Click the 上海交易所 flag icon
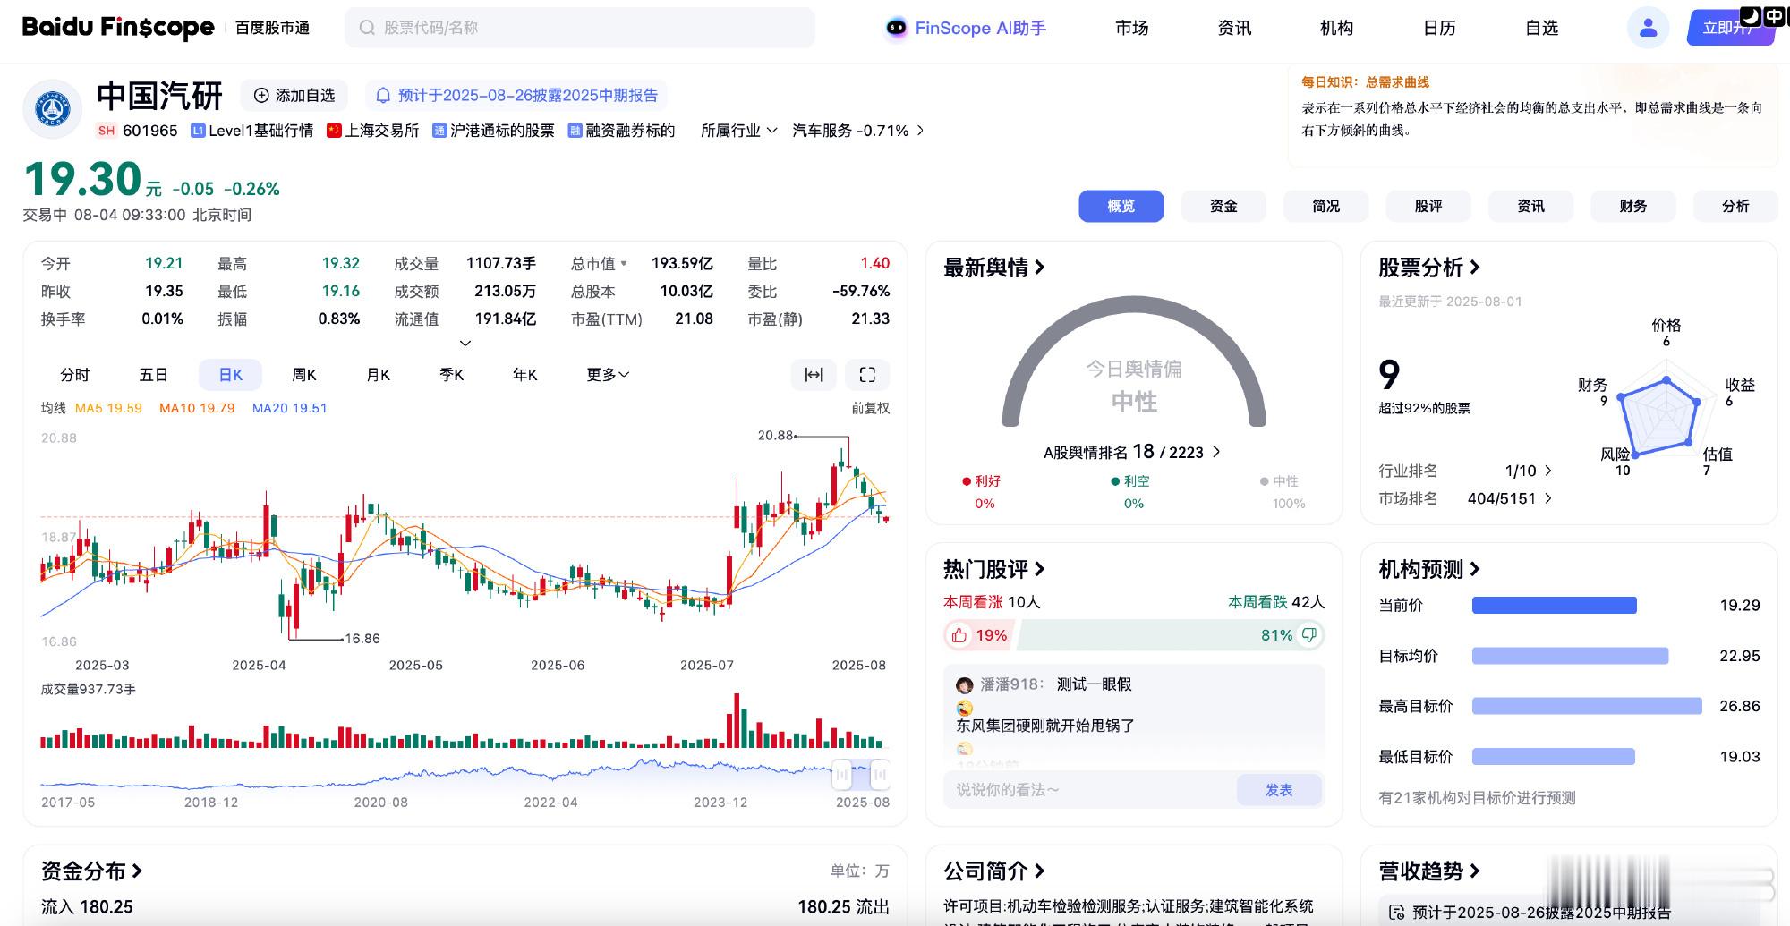 tap(334, 131)
